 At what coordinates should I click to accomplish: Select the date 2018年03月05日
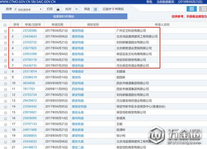coord(56,101)
